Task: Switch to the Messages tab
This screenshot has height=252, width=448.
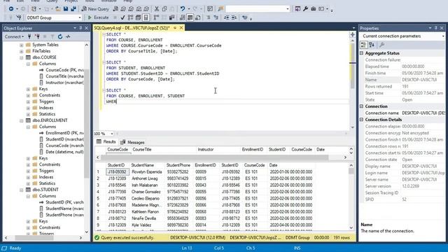Action: pyautogui.click(x=132, y=142)
